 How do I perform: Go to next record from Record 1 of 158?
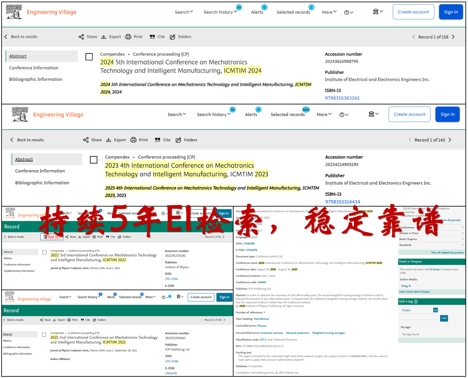click(x=453, y=37)
